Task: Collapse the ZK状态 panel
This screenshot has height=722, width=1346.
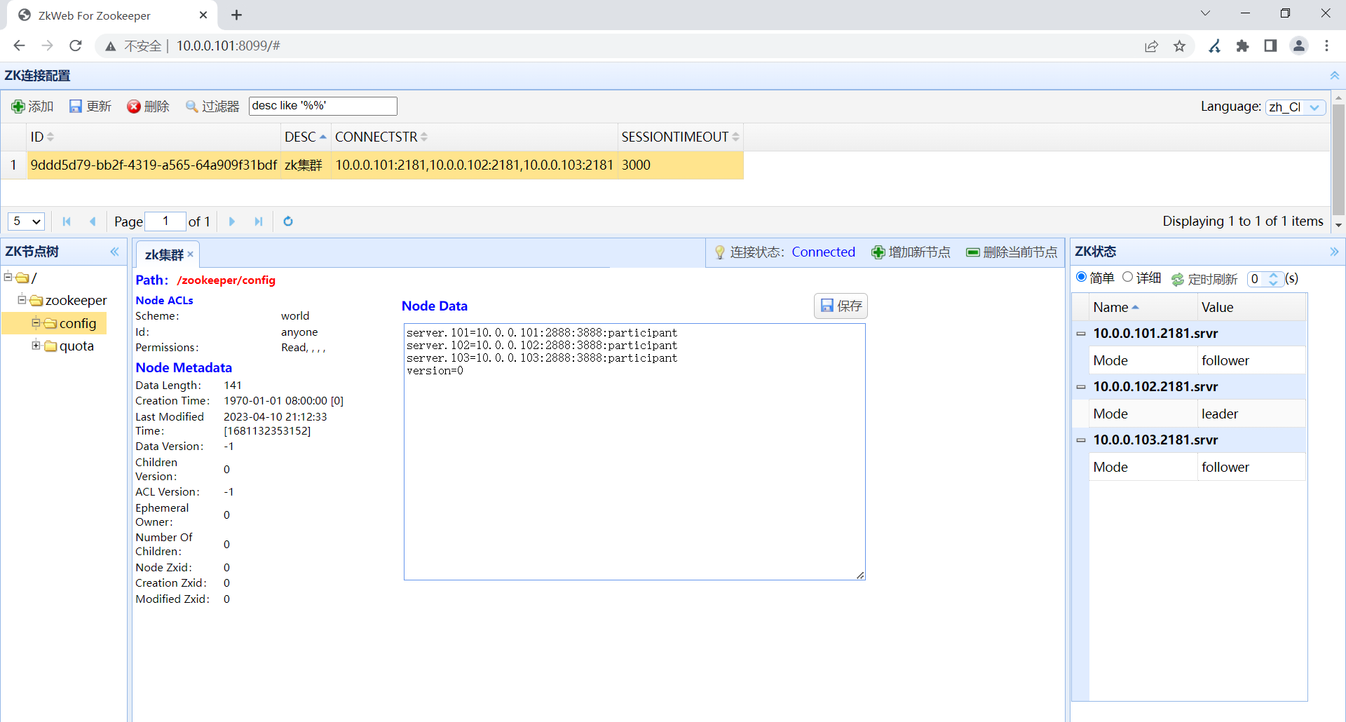Action: 1334,252
